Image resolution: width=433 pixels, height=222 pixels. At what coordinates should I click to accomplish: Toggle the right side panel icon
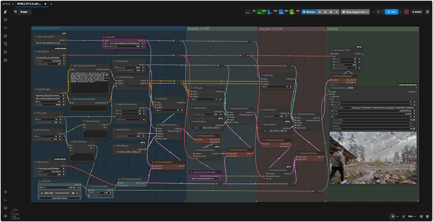pyautogui.click(x=427, y=12)
